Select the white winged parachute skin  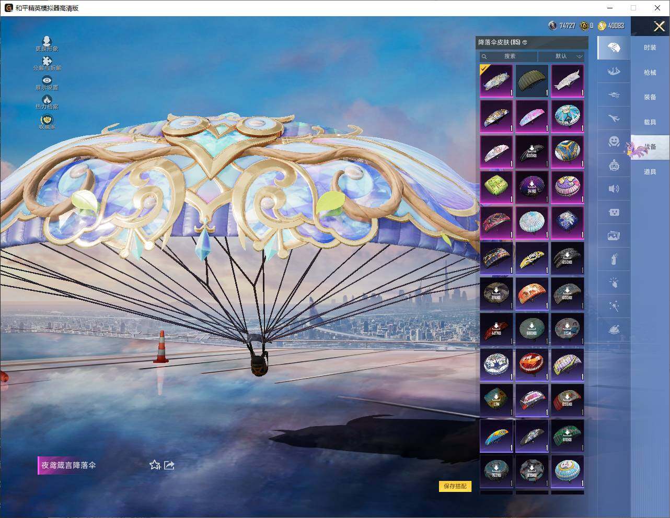pyautogui.click(x=568, y=80)
